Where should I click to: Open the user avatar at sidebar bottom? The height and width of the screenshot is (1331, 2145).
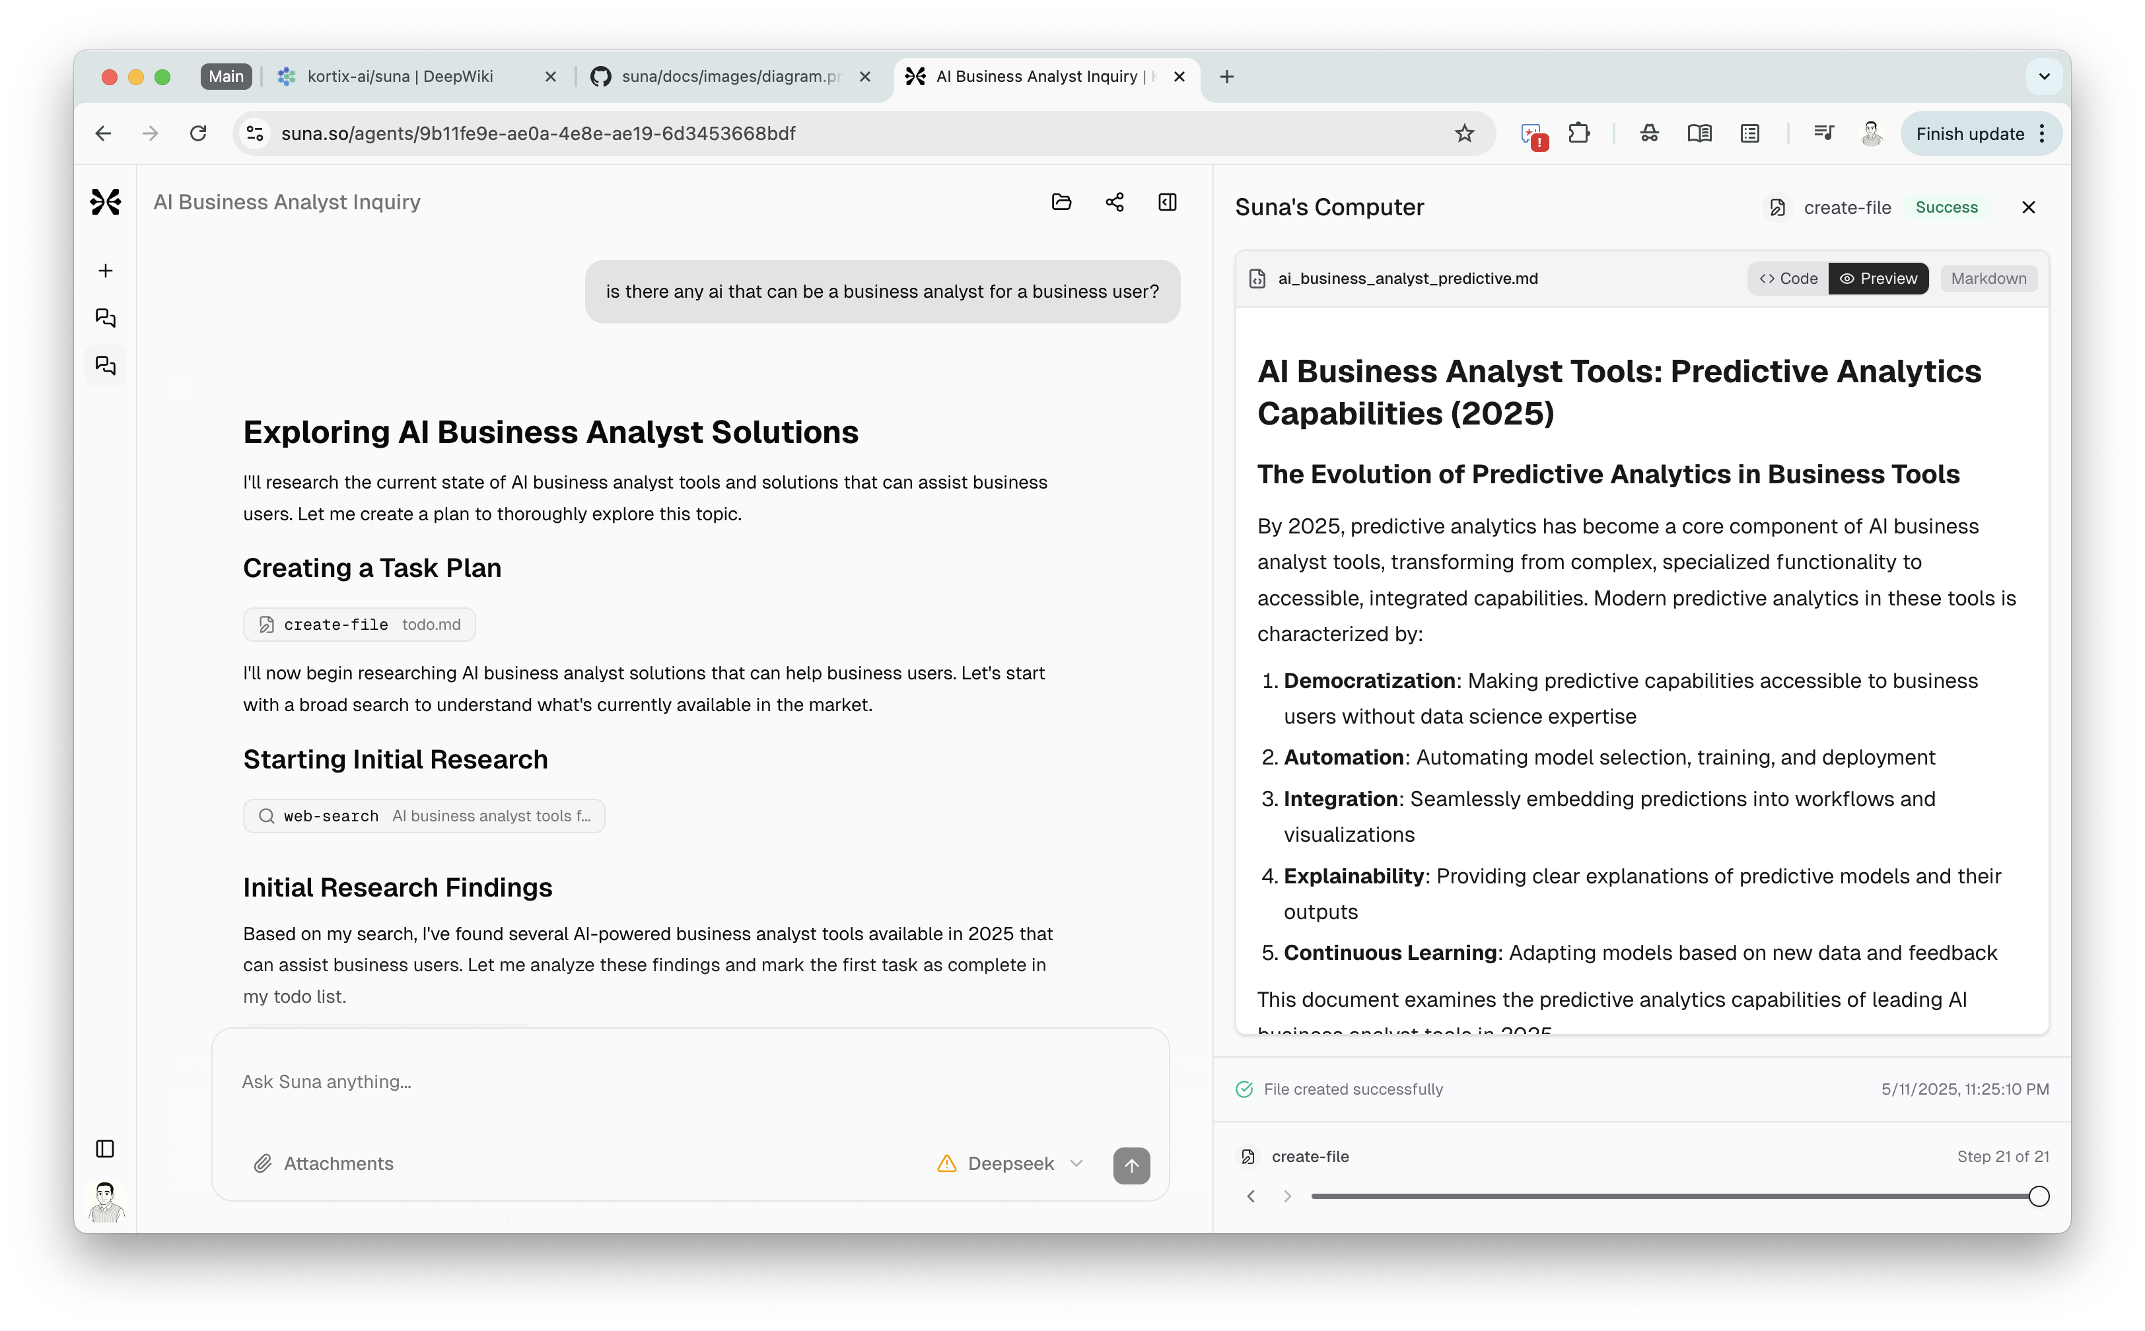click(106, 1202)
